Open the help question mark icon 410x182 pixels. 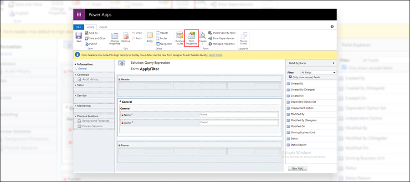pos(332,27)
